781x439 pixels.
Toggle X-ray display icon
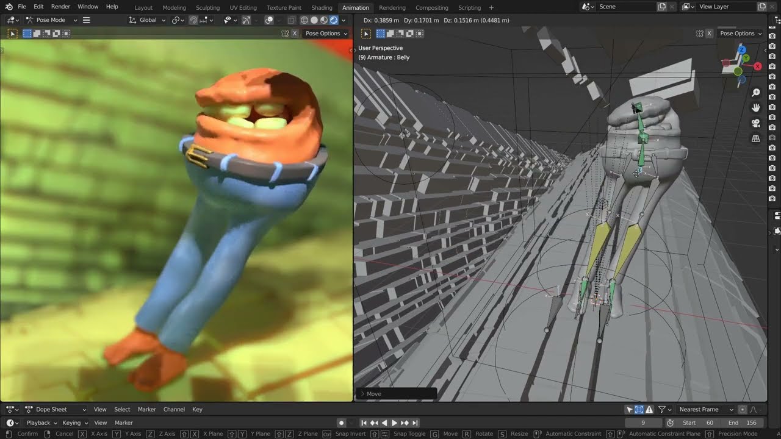tap(292, 20)
